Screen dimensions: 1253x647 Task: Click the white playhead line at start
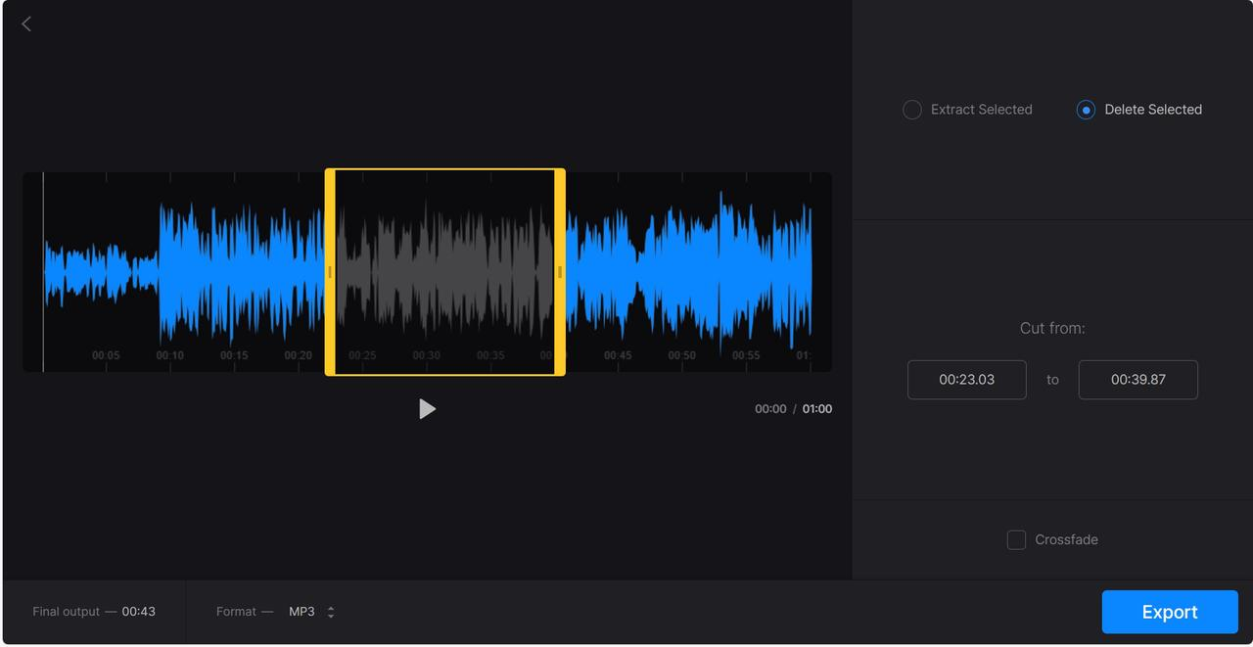coord(43,272)
